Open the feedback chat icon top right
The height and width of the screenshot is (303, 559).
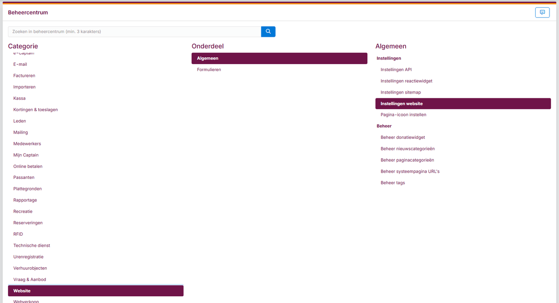click(542, 12)
